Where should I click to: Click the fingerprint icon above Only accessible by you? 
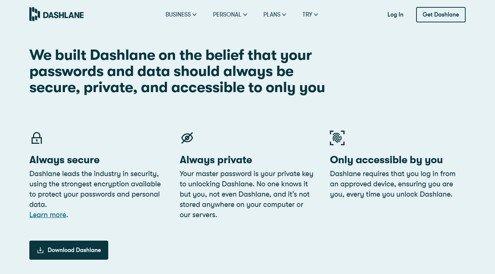[x=337, y=138]
